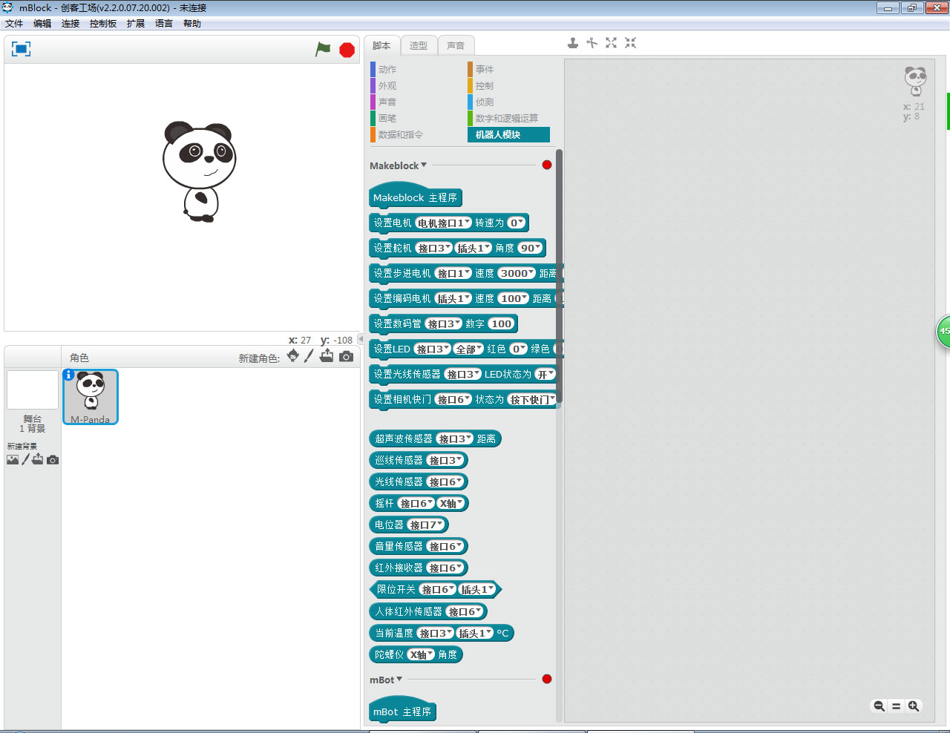The width and height of the screenshot is (950, 733).
Task: Paint a new sprite with brush icon
Action: [309, 356]
